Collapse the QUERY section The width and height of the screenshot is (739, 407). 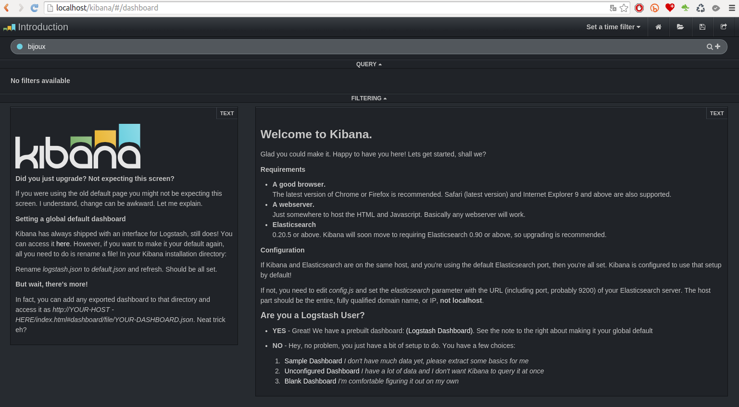369,64
